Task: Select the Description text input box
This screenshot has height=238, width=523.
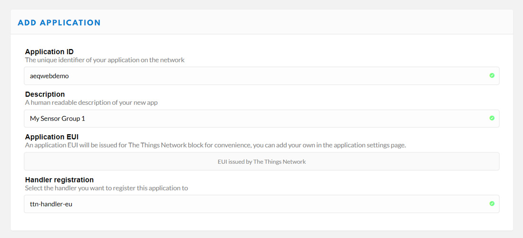Action: tap(261, 119)
